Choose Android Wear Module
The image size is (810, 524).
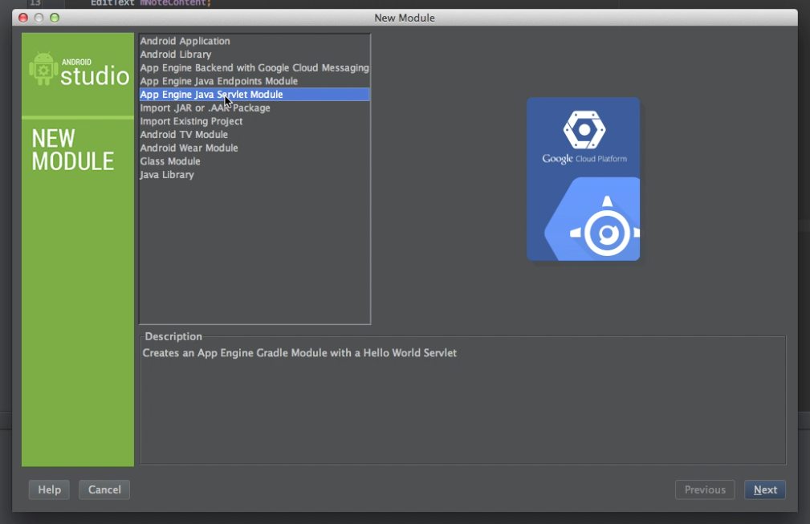coord(254,148)
